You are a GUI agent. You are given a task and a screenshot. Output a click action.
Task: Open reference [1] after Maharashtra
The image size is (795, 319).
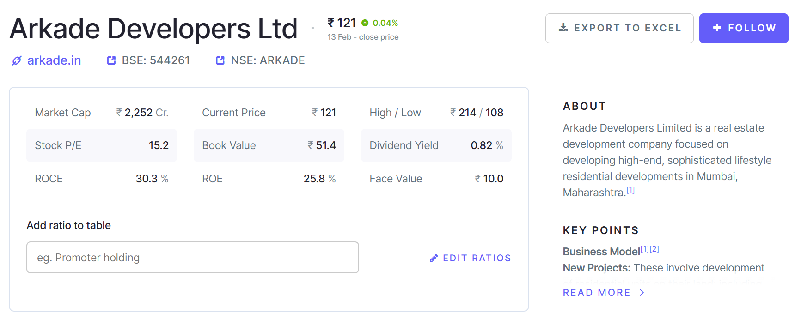click(630, 190)
